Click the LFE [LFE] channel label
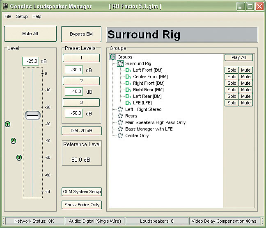The height and width of the screenshot is (228, 266). tap(142, 103)
